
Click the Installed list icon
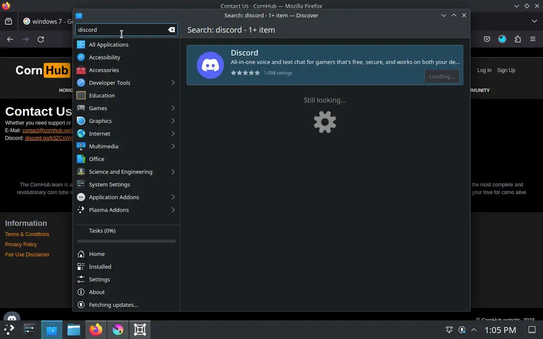pyautogui.click(x=81, y=267)
